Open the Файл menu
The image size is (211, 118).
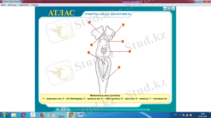(x=3, y=5)
